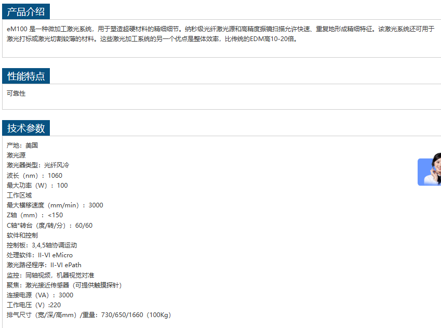This screenshot has width=441, height=328.
Task: Click the 软件和控制 subsection label
Action: [22, 235]
